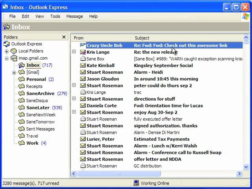Click the [Gmail] folder icon

21,72
